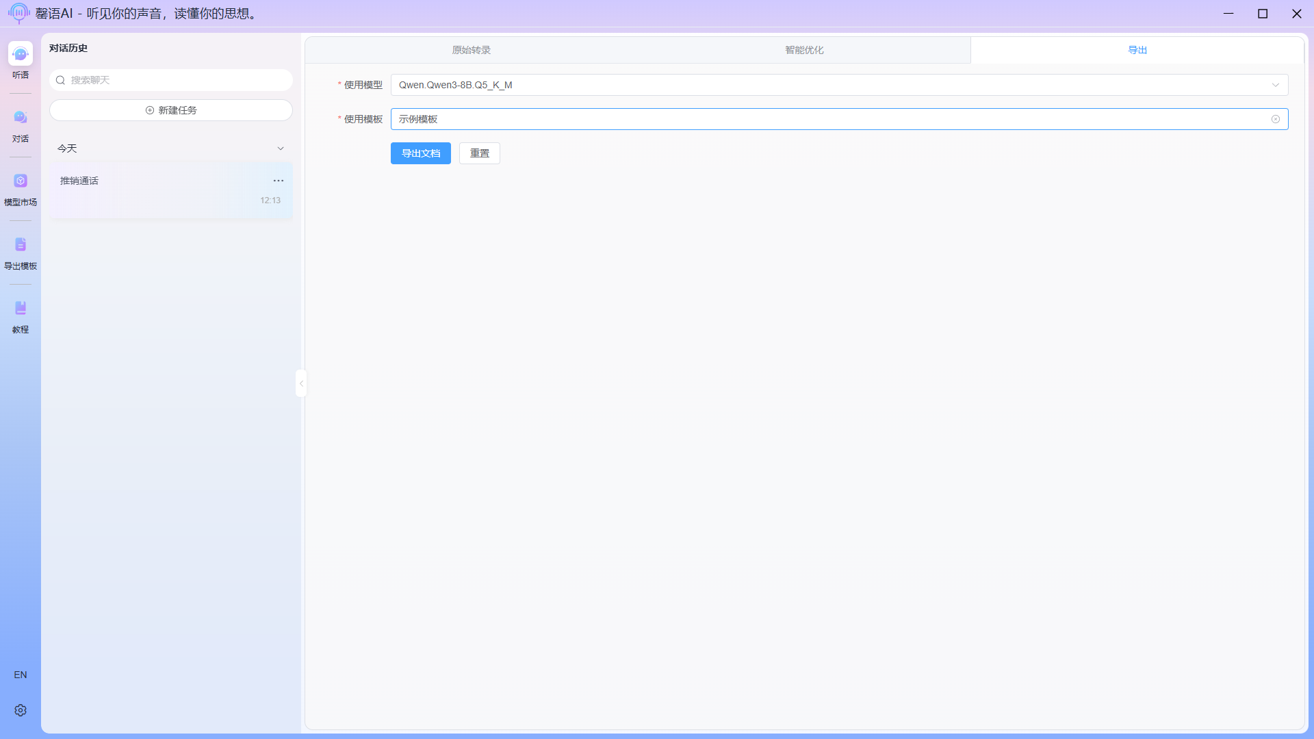1314x739 pixels.
Task: Click the 重置 reset button
Action: pos(480,153)
